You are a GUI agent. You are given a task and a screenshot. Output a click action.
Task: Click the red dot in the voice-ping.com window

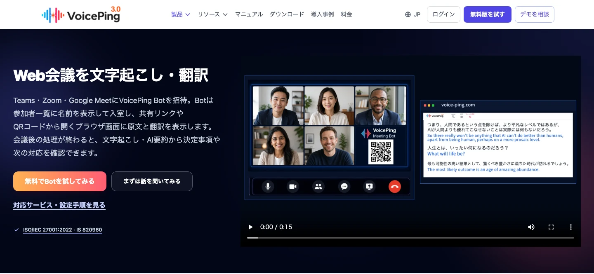(425, 105)
